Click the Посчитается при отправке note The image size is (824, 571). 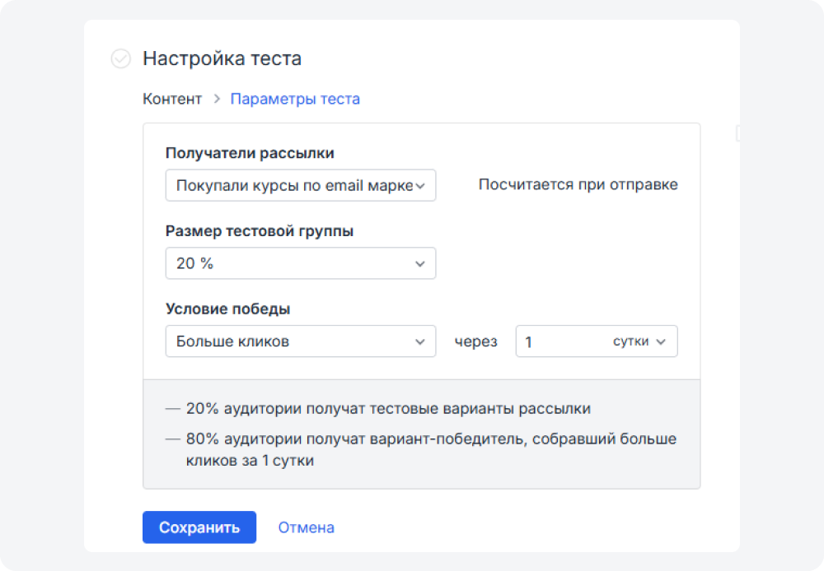(578, 185)
